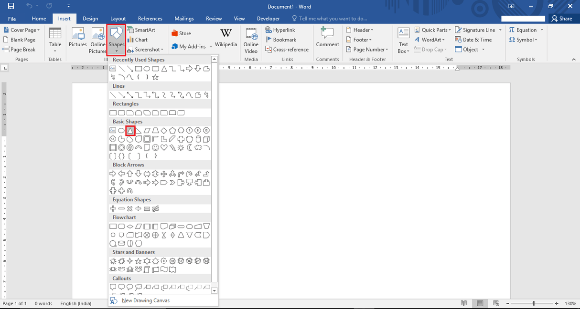Open the Page Number dropdown

point(367,49)
